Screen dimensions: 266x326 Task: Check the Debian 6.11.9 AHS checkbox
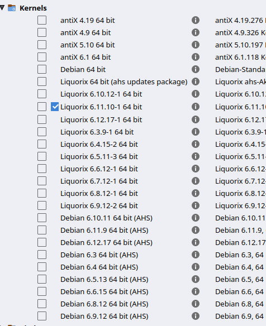click(42, 230)
